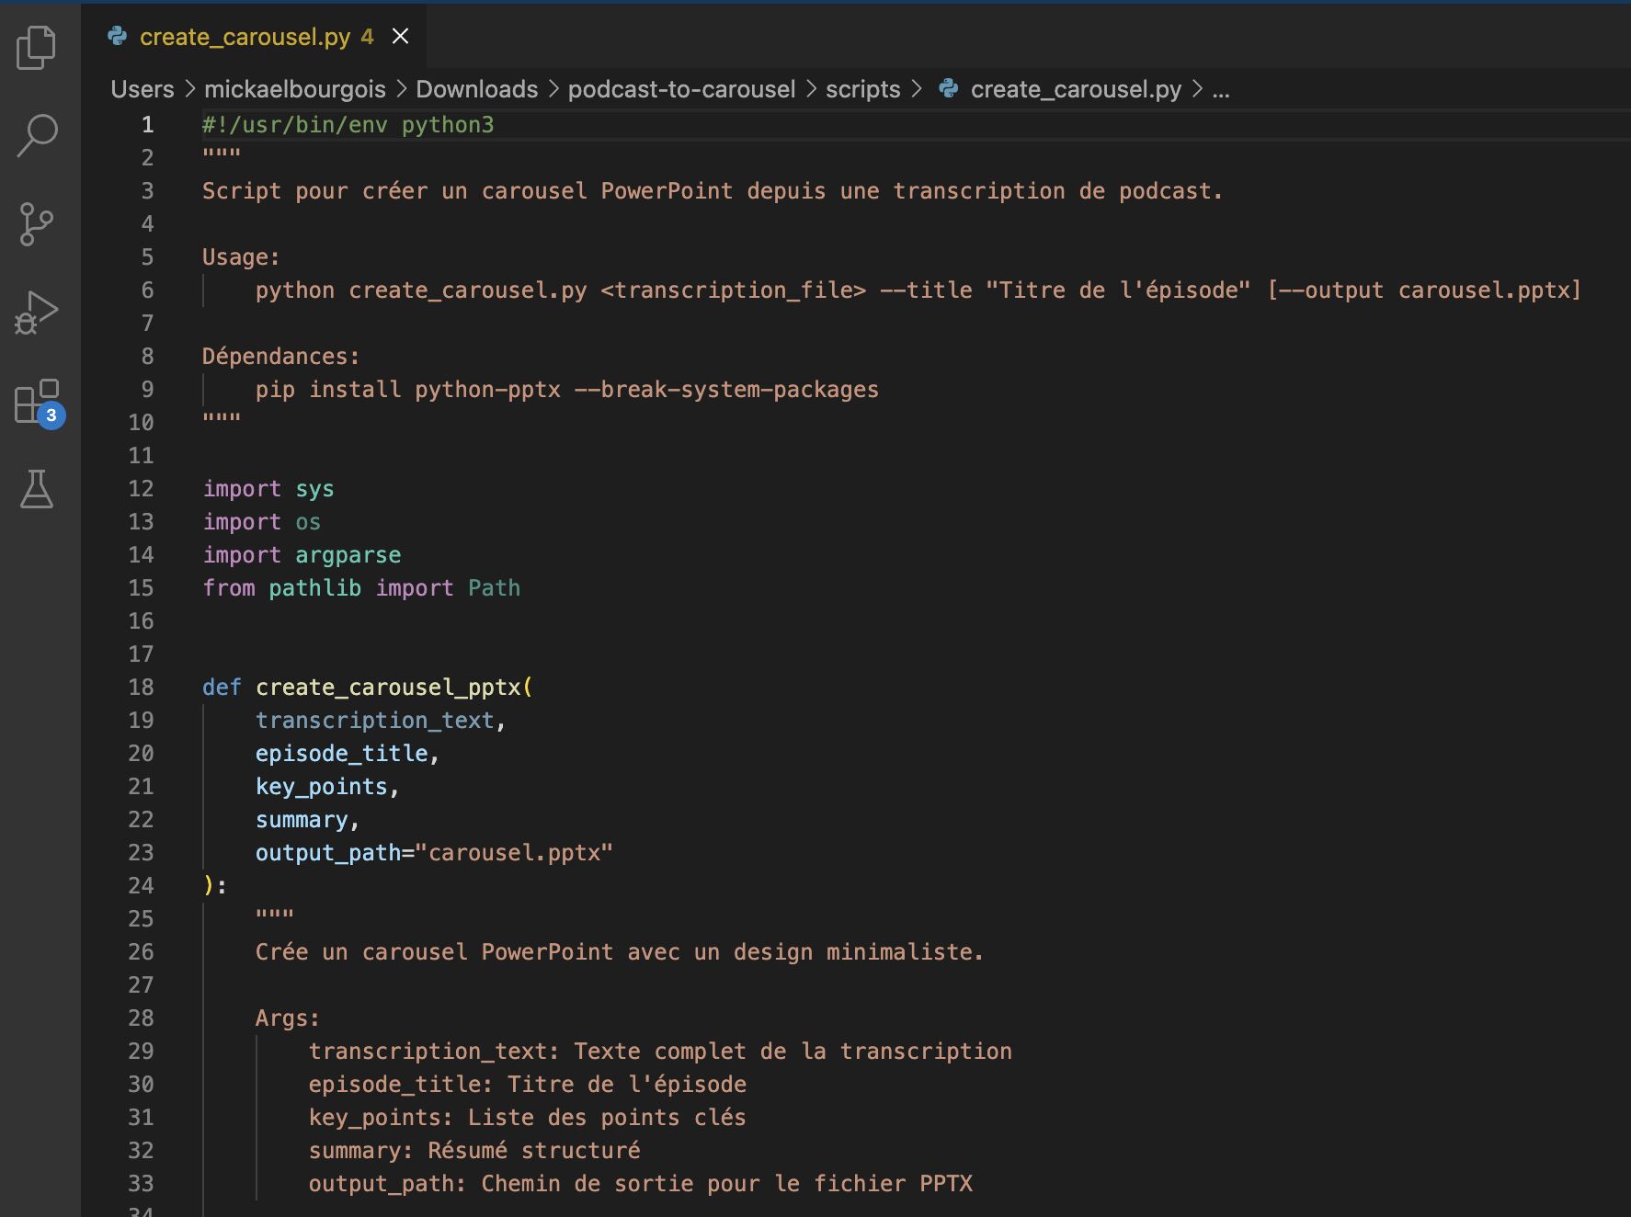This screenshot has width=1631, height=1217.
Task: Close the create_carousel.py tab
Action: [400, 37]
